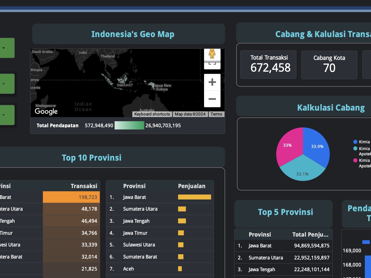Click the Total Pendapatan green gradient legend
The width and height of the screenshot is (371, 278).
coord(129,125)
